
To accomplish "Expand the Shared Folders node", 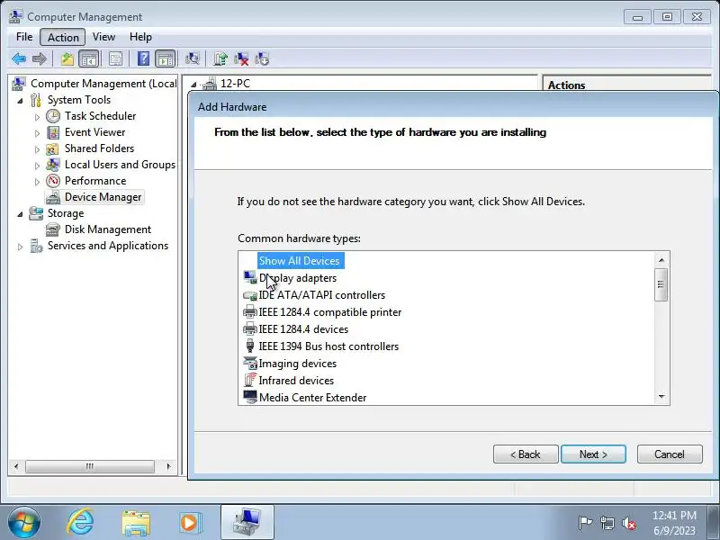I will click(37, 149).
